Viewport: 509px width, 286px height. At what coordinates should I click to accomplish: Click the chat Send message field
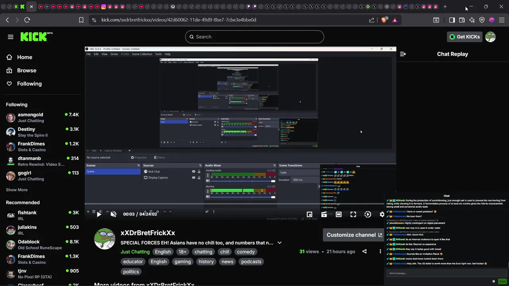point(446,273)
